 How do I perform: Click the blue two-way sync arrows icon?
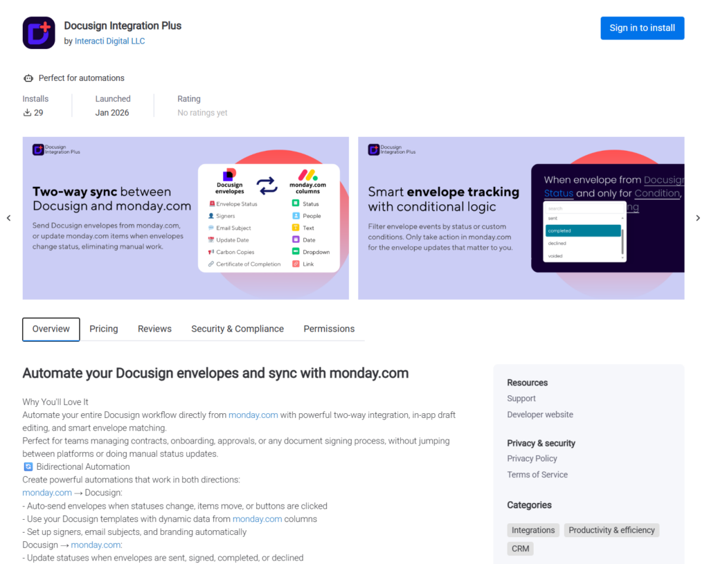[x=267, y=185]
